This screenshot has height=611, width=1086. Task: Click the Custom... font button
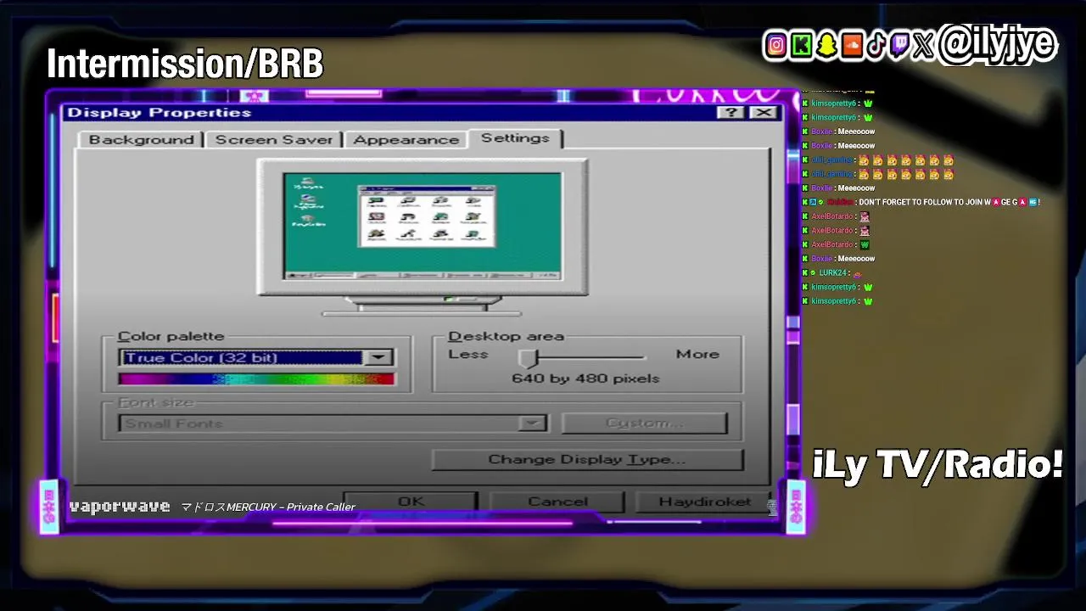point(645,423)
